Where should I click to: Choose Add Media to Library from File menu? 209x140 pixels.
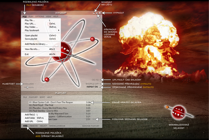click(x=36, y=44)
